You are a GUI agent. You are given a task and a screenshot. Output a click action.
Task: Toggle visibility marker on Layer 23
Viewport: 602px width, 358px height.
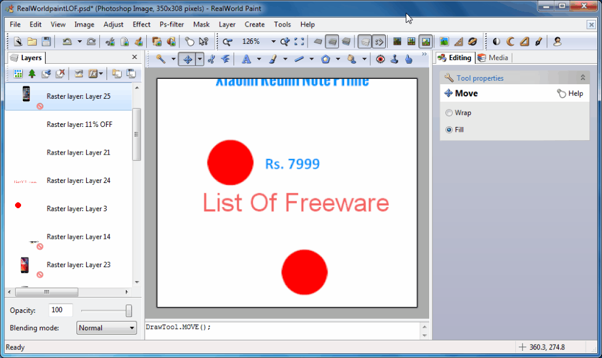tap(40, 275)
